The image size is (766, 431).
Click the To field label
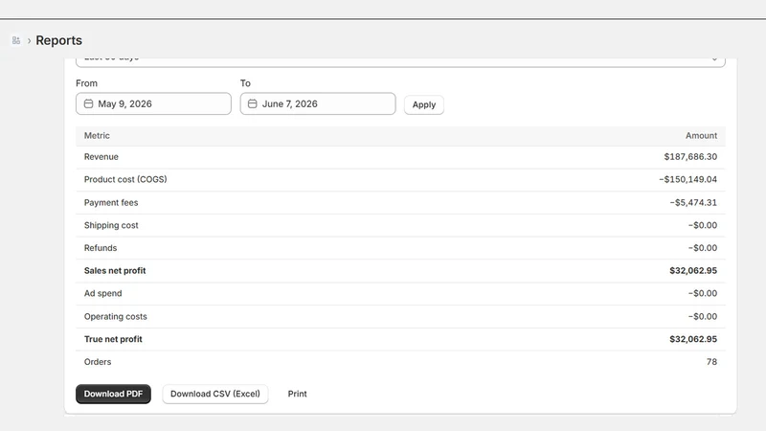(x=245, y=83)
